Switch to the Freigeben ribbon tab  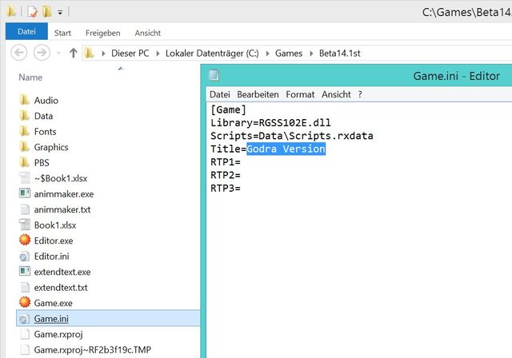click(x=103, y=33)
